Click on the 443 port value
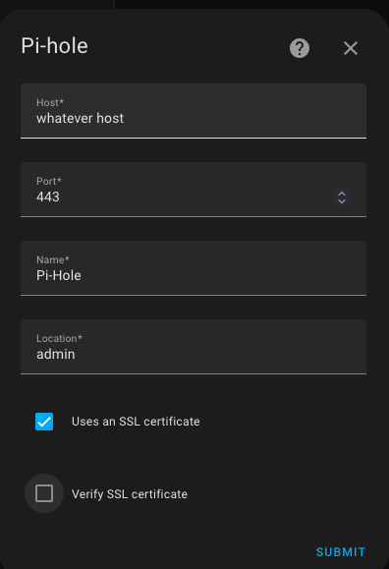 click(x=48, y=197)
